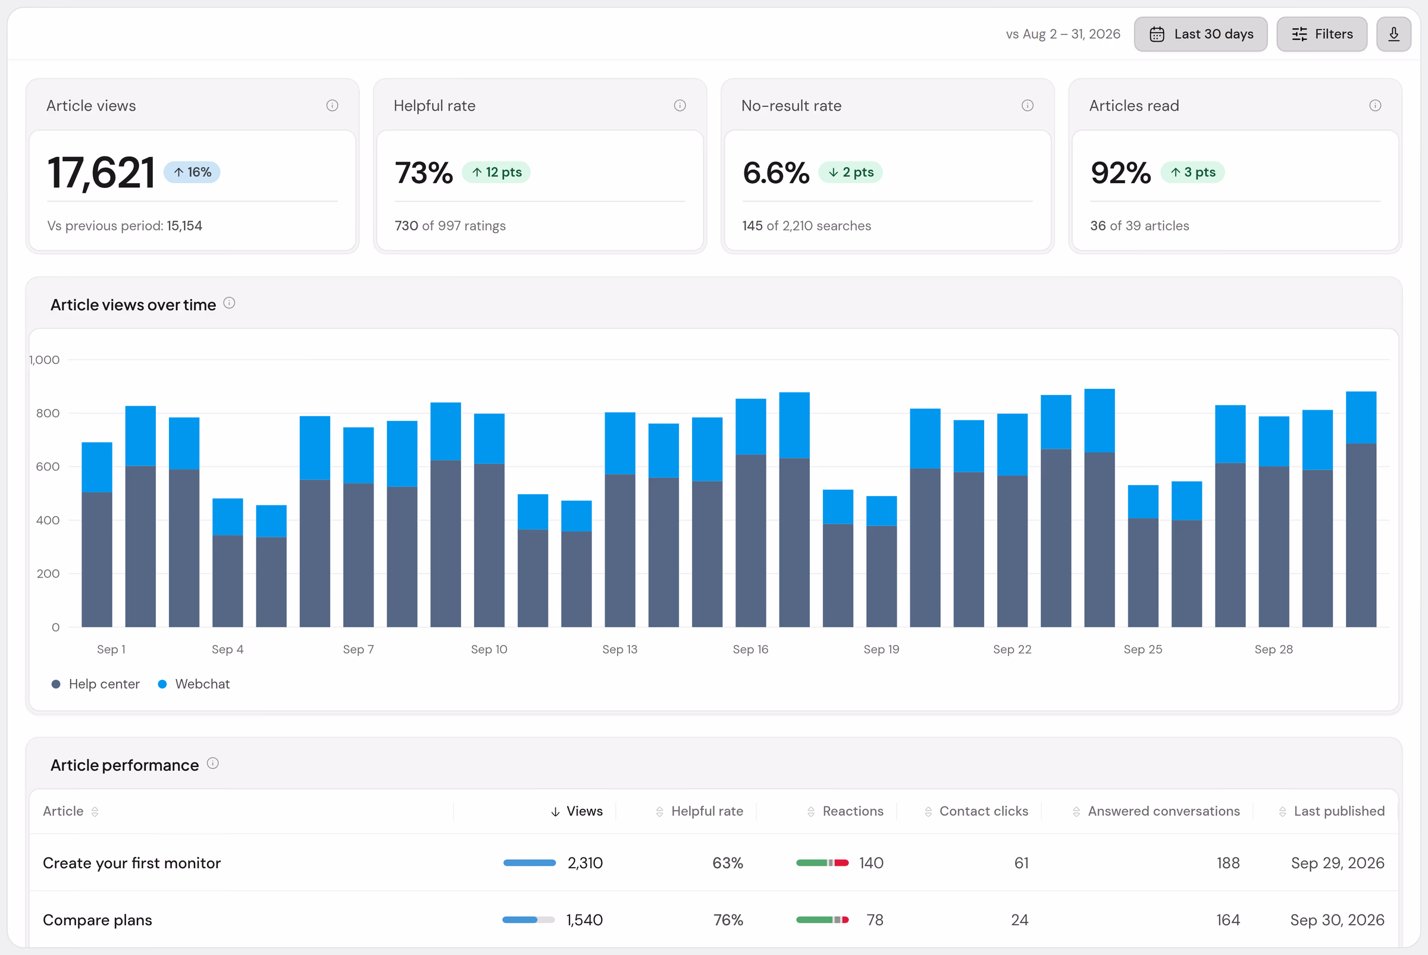The image size is (1428, 955).
Task: Sort table by Answered conversations column
Action: (x=1155, y=811)
